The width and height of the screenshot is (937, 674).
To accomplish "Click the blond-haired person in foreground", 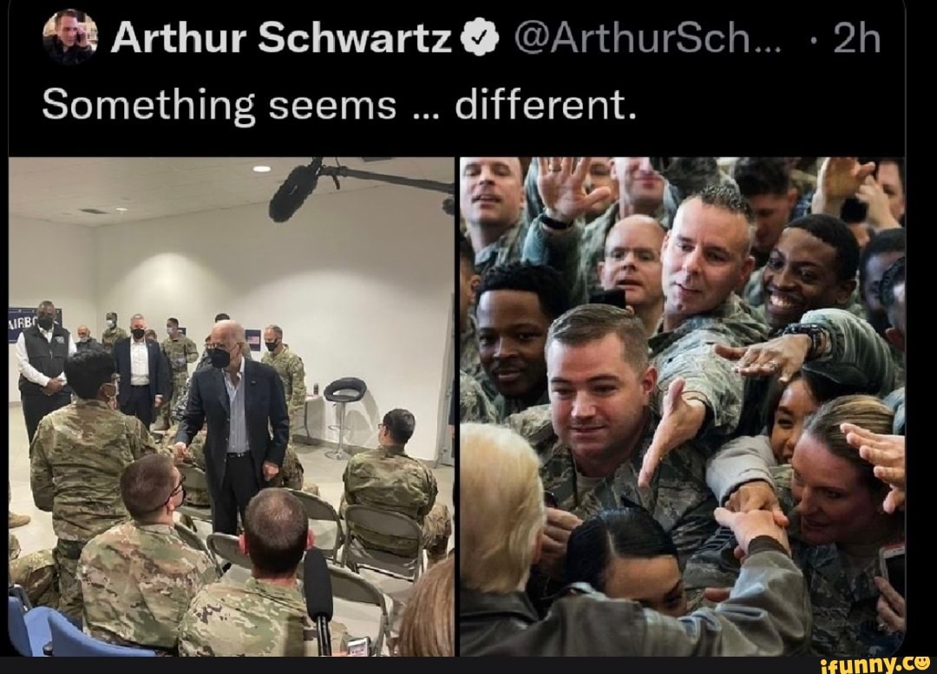I will tap(501, 538).
